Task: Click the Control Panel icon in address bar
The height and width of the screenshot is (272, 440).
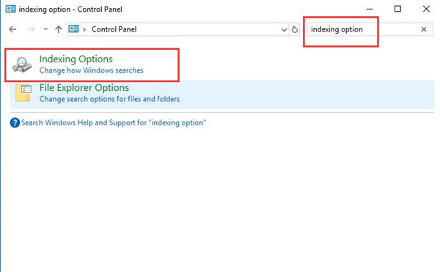Action: click(74, 29)
